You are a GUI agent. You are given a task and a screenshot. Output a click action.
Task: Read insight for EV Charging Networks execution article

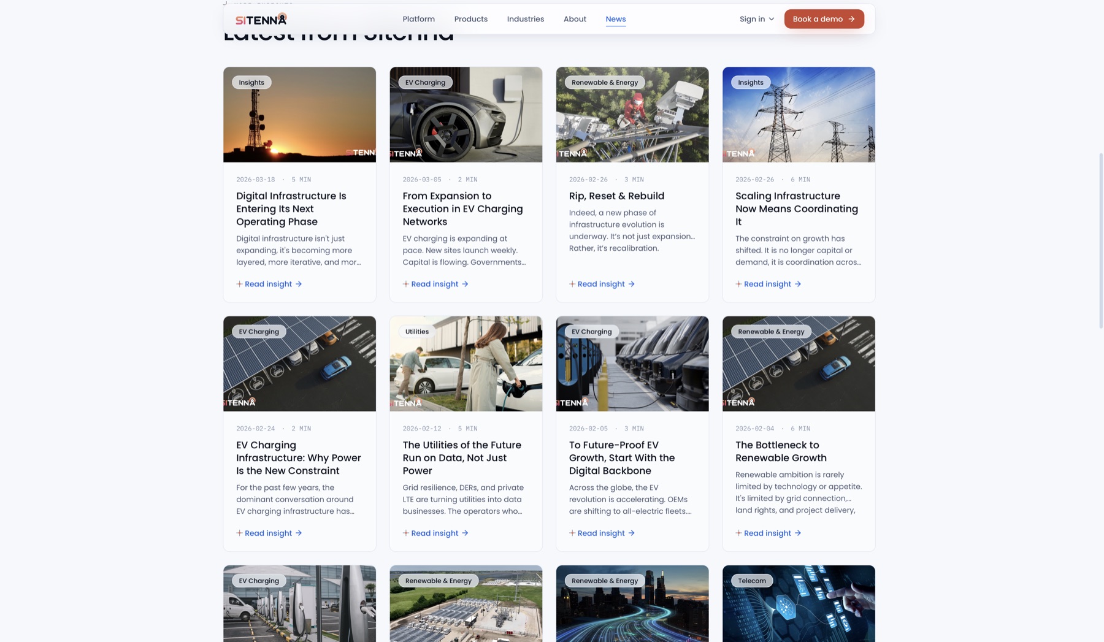click(435, 284)
